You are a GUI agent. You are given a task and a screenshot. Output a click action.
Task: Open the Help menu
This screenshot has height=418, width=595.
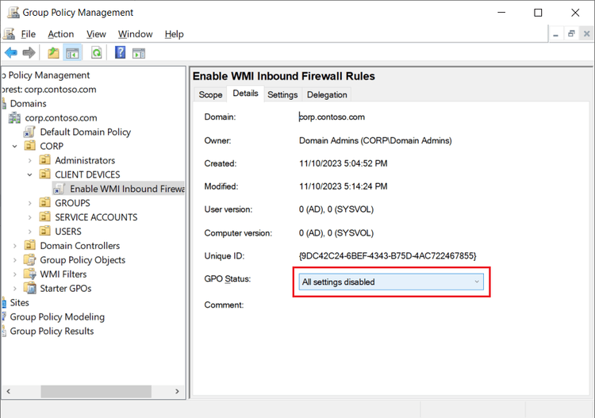[175, 34]
